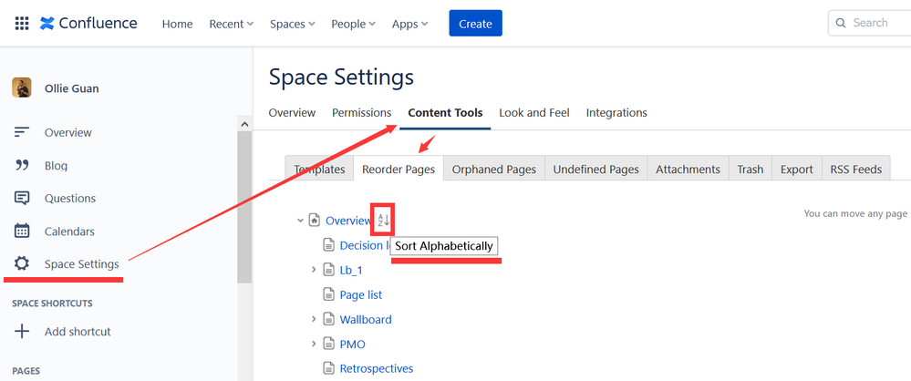Click the Confluence logo
Viewport: 911px width, 381px height.
pyautogui.click(x=88, y=24)
